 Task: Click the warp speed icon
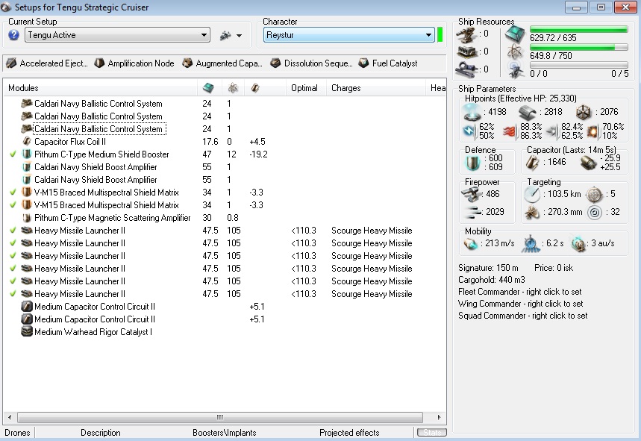click(x=578, y=244)
